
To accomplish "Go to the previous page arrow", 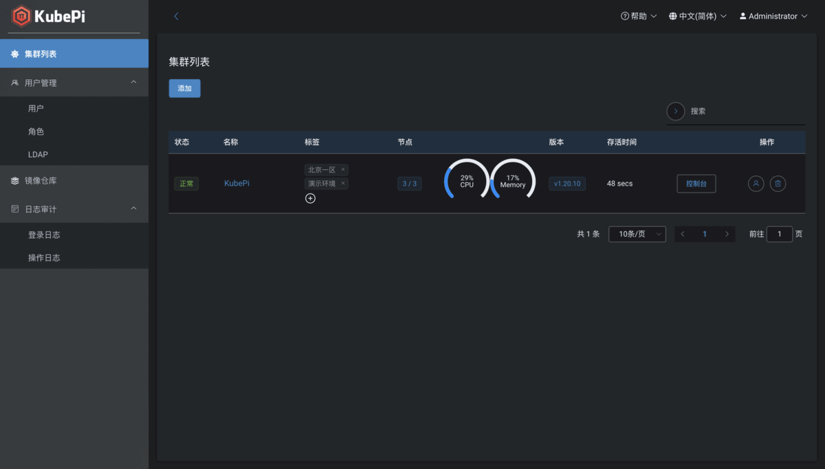I will (x=683, y=235).
